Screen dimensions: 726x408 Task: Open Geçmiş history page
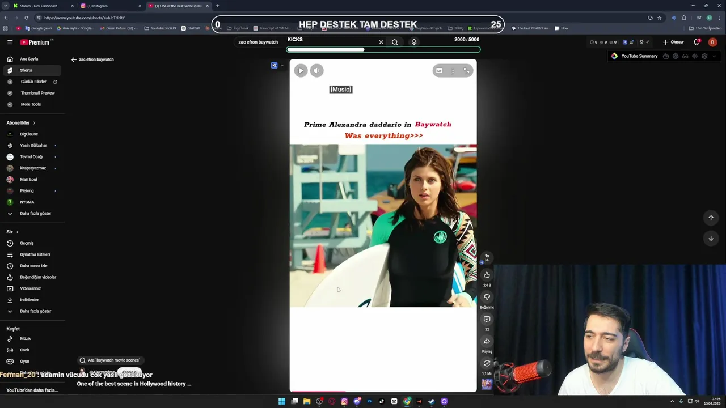tap(31, 243)
